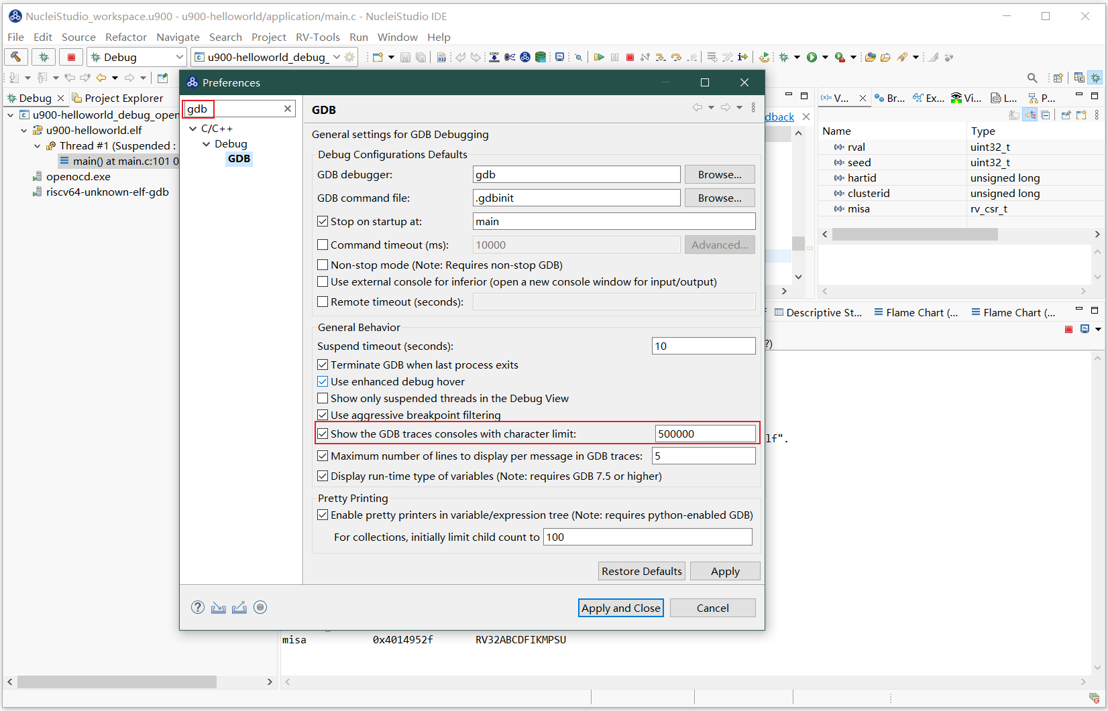Collapse the u900-helloworld.elf tree node
Viewport: 1108px width, 711px height.
[24, 130]
